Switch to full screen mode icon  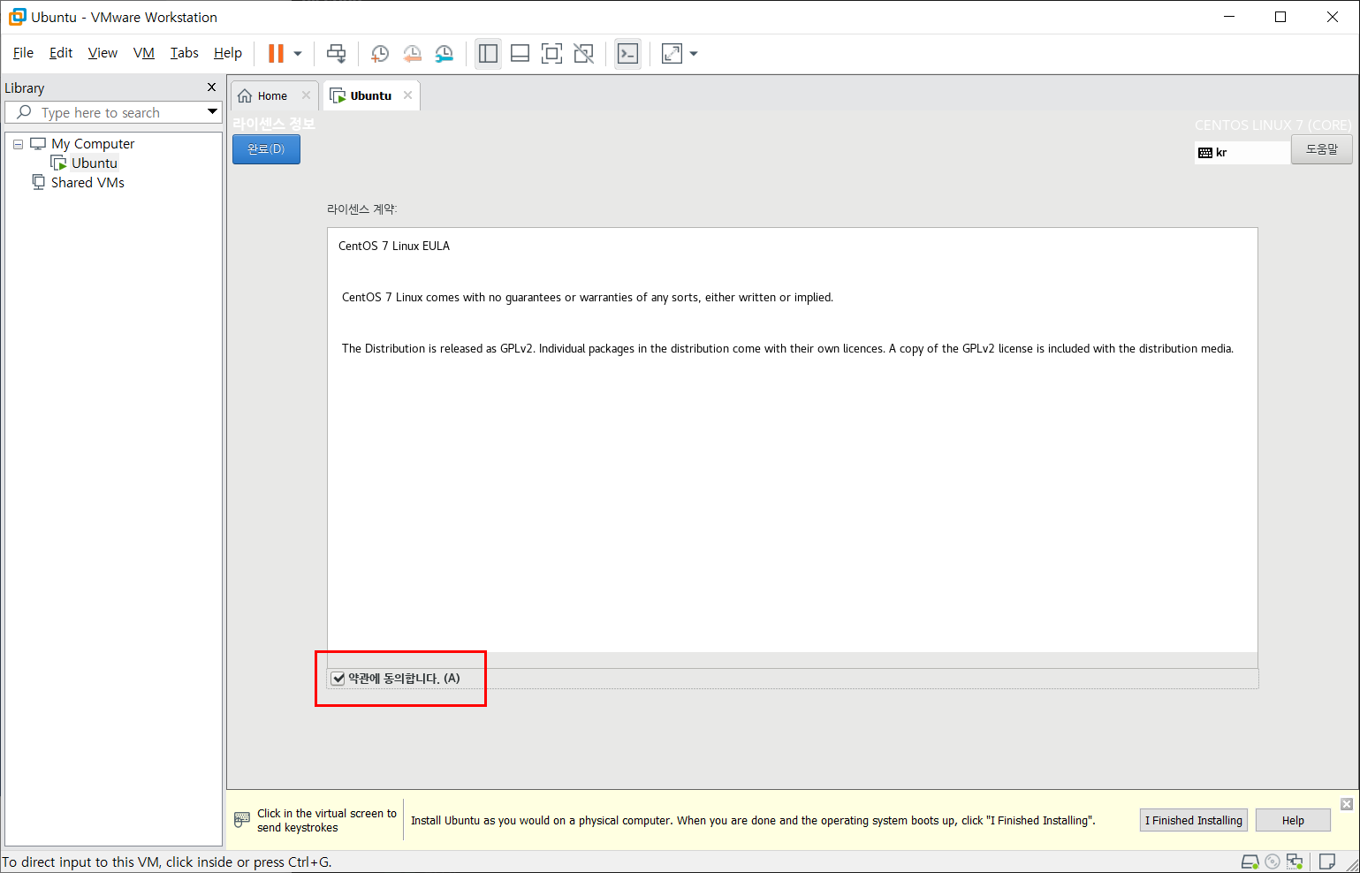coord(551,54)
